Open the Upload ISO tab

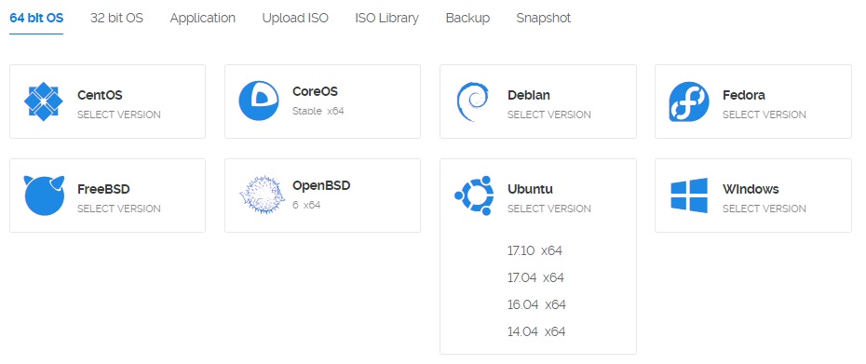(x=295, y=18)
